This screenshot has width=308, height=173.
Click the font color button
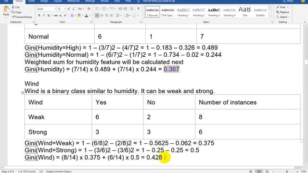(87, 15)
